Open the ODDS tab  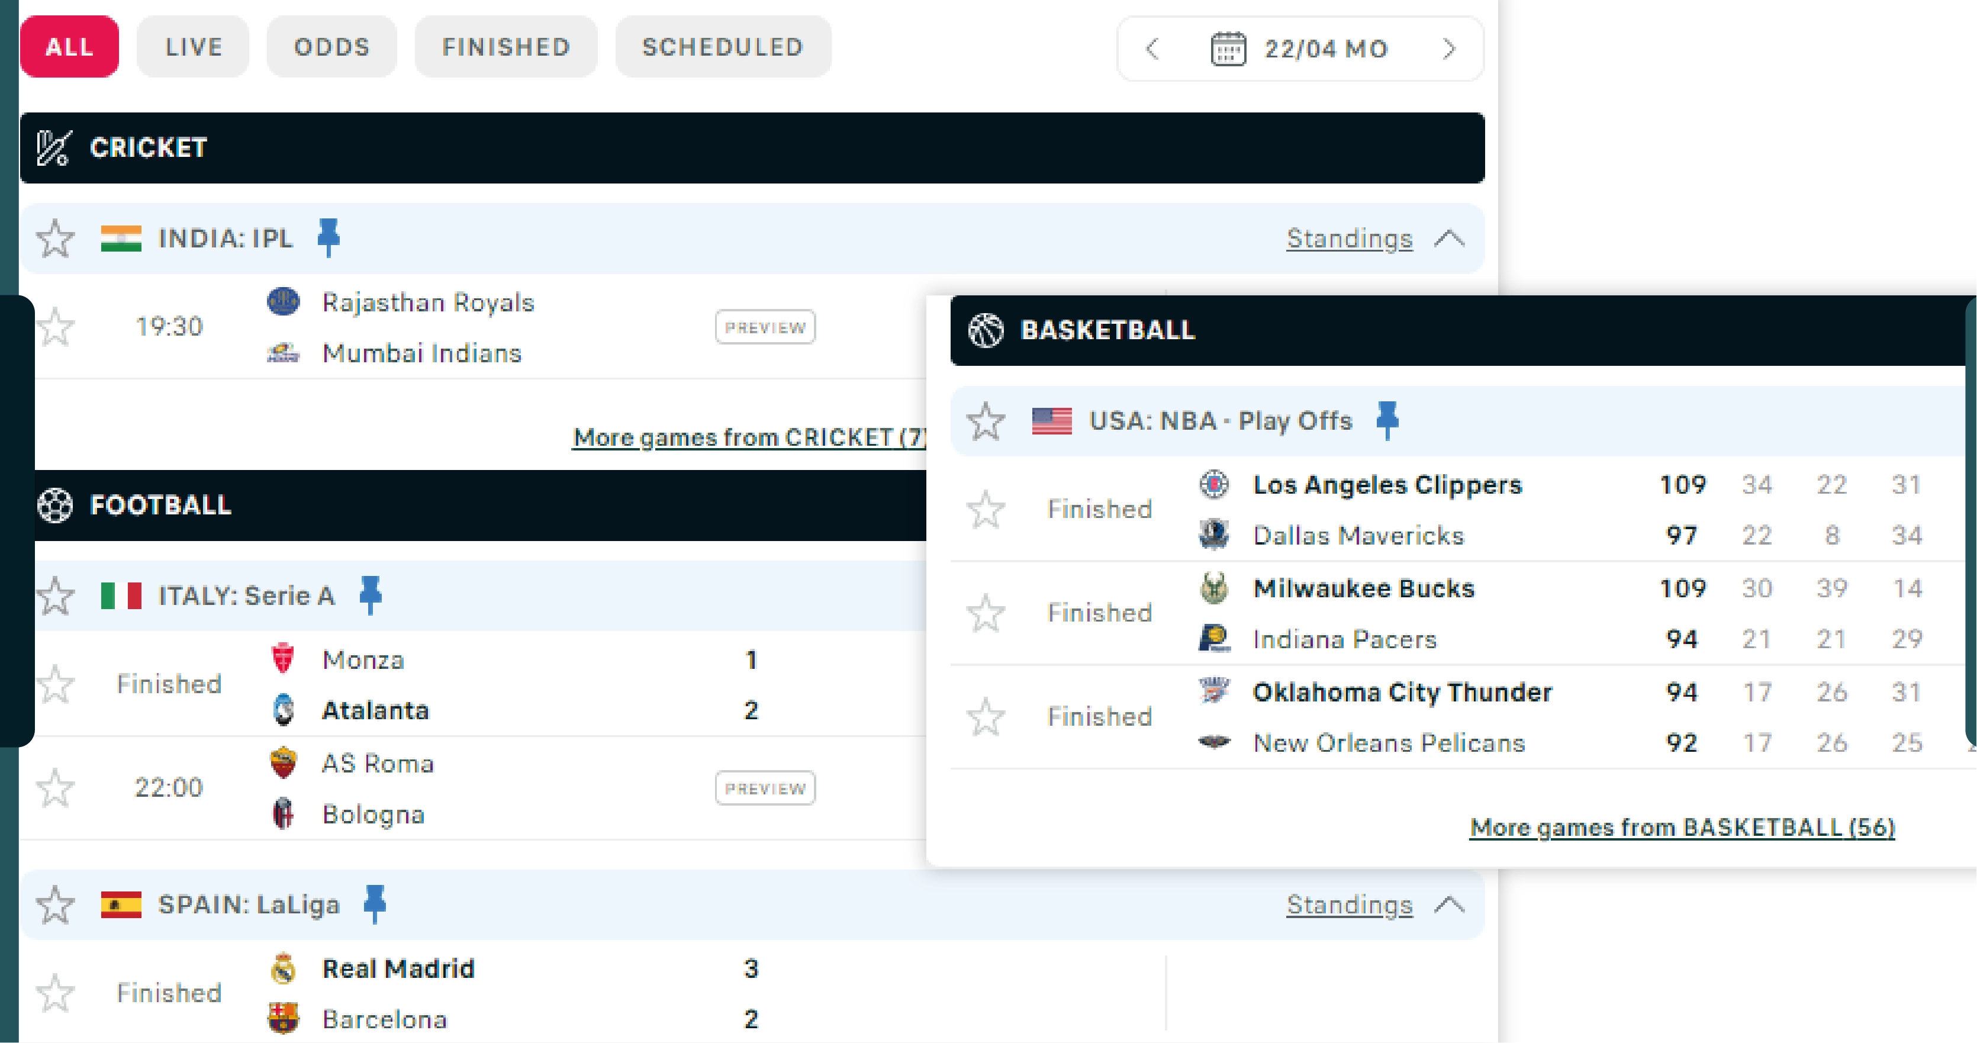[332, 47]
